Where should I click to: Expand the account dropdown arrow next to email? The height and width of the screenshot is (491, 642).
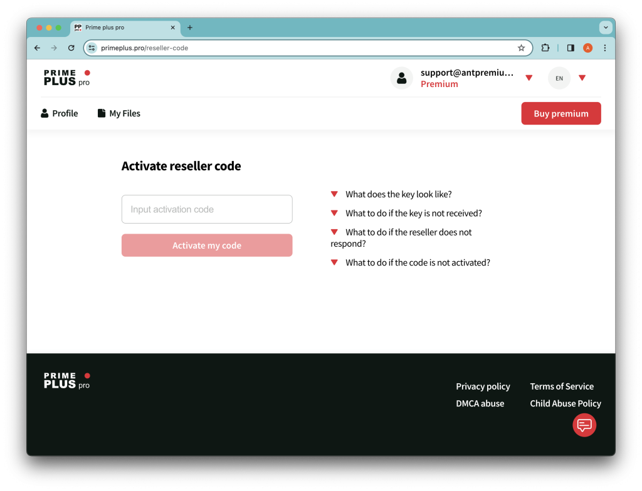point(529,78)
